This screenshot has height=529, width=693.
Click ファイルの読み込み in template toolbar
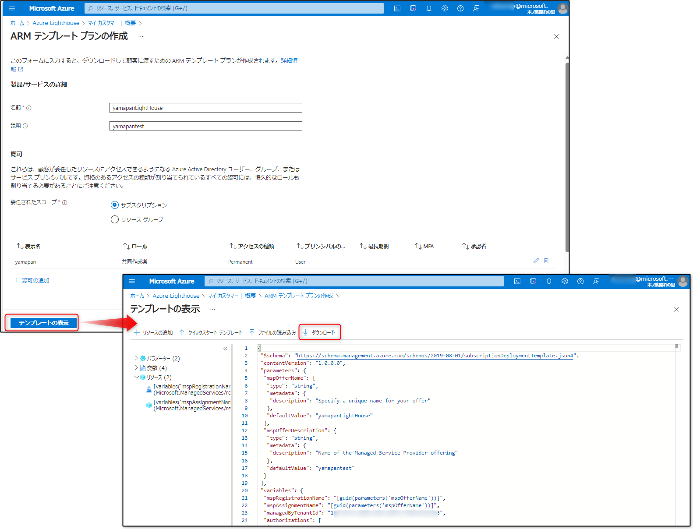click(272, 333)
